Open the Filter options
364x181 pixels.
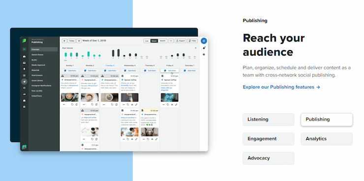pyautogui.click(x=192, y=41)
